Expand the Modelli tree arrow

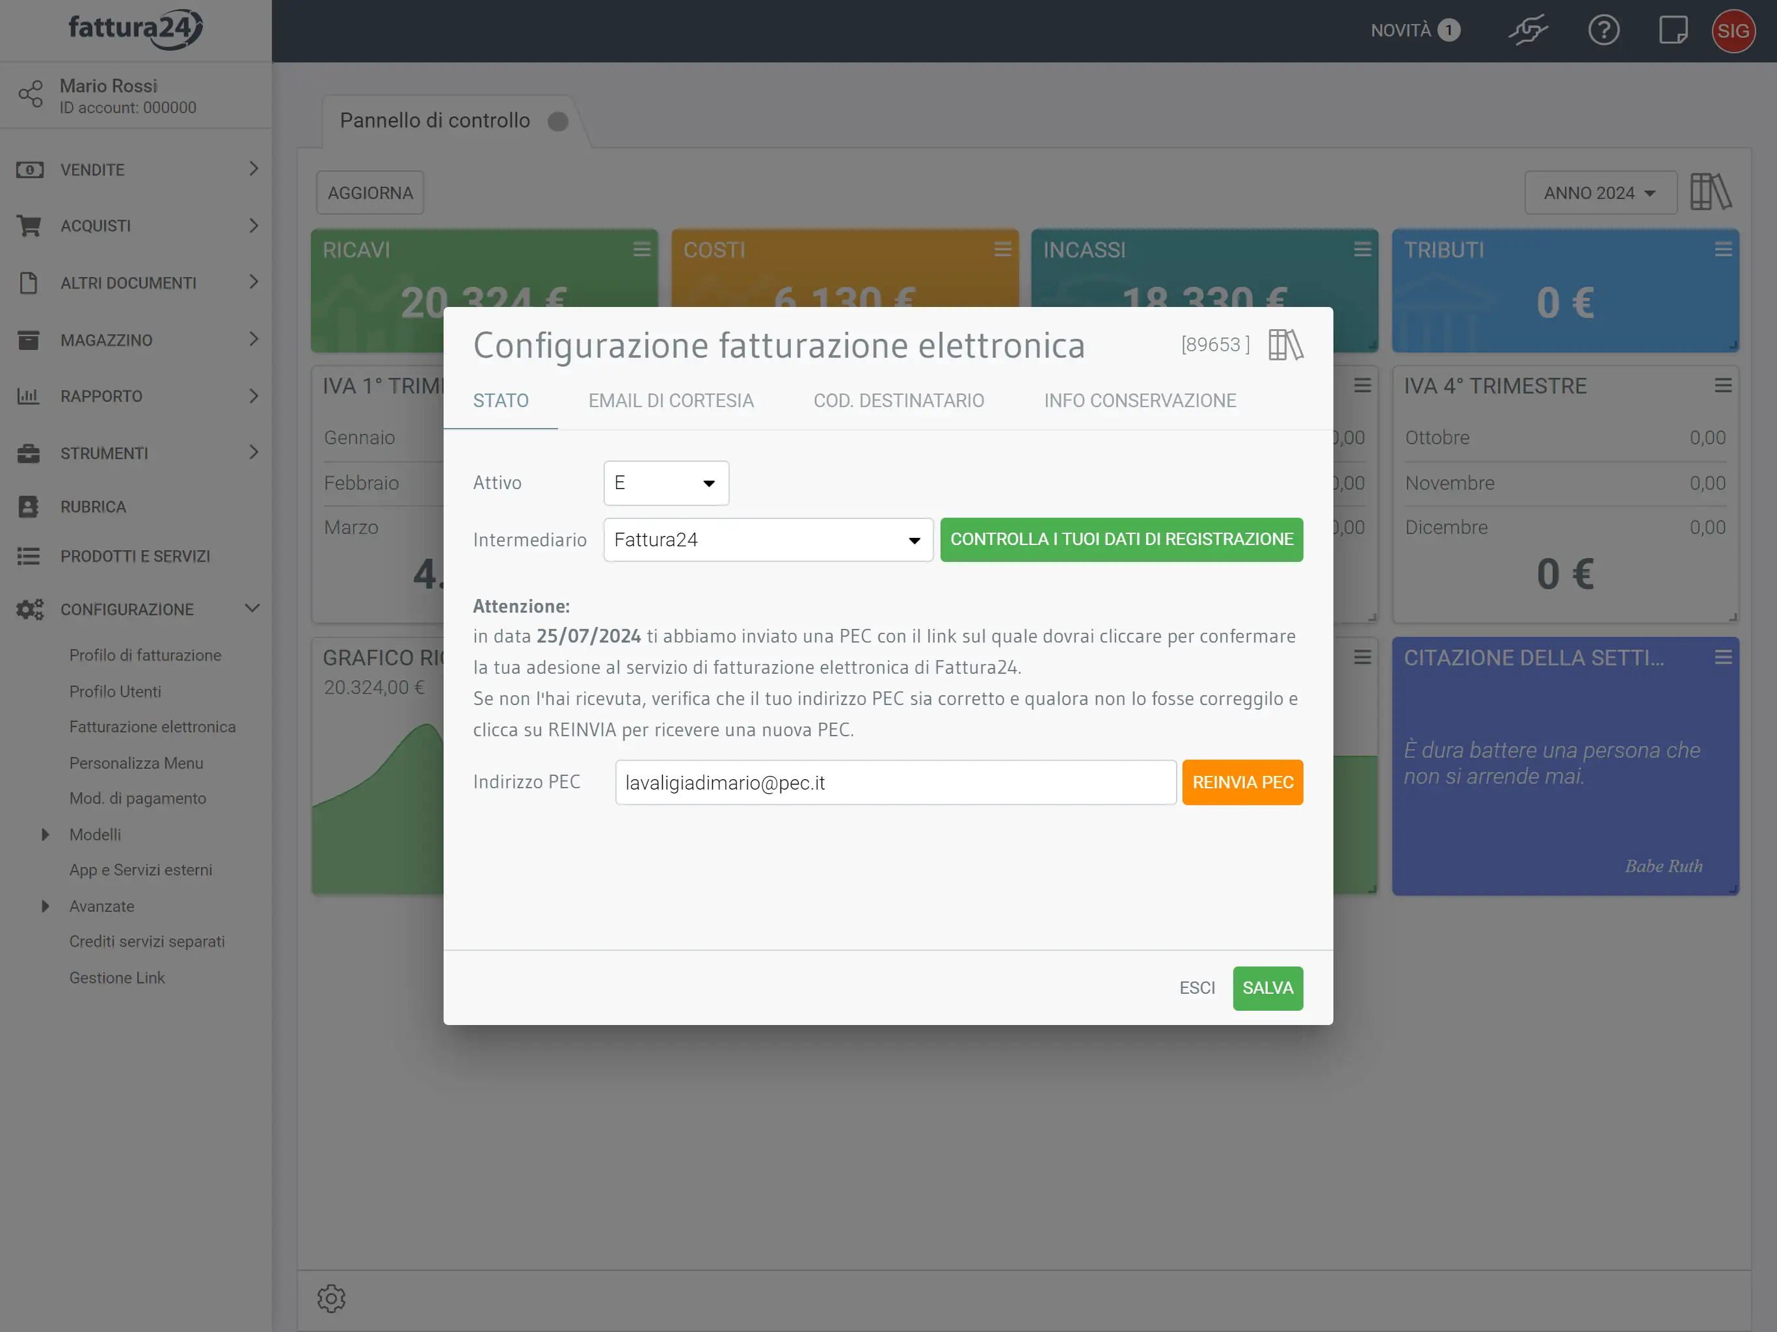coord(45,834)
